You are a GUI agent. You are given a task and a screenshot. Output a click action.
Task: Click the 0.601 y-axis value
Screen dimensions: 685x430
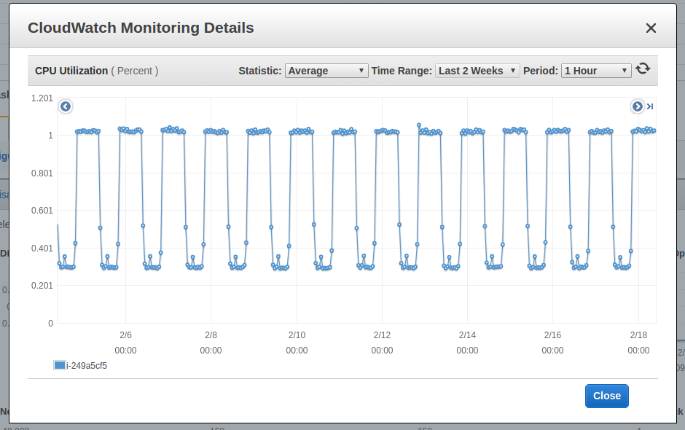tap(42, 211)
